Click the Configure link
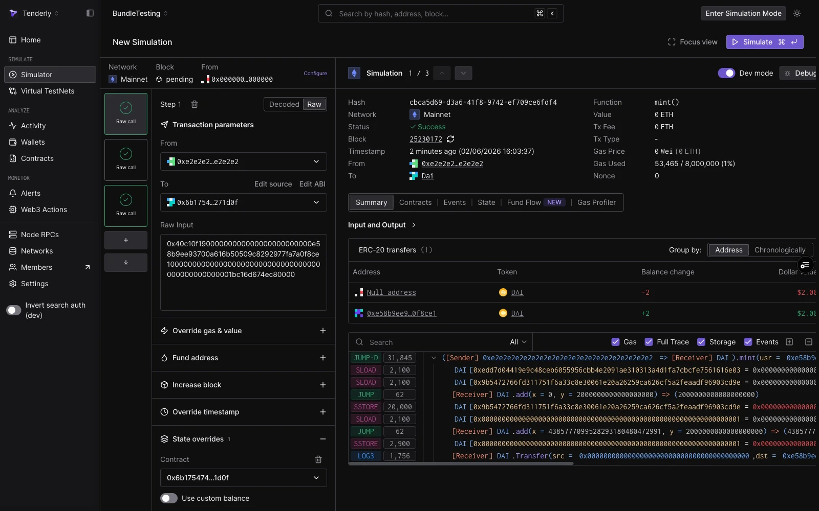819x511 pixels. pos(315,73)
